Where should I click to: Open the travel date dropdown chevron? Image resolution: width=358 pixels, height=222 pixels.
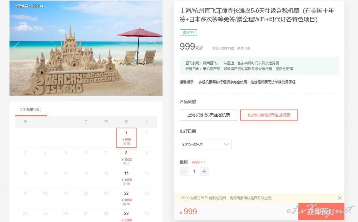tap(226, 144)
